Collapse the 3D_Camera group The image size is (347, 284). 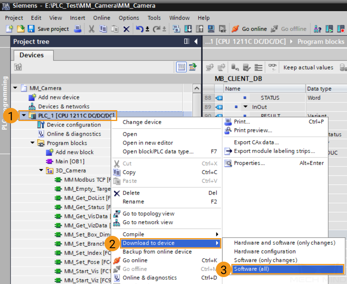click(41, 170)
